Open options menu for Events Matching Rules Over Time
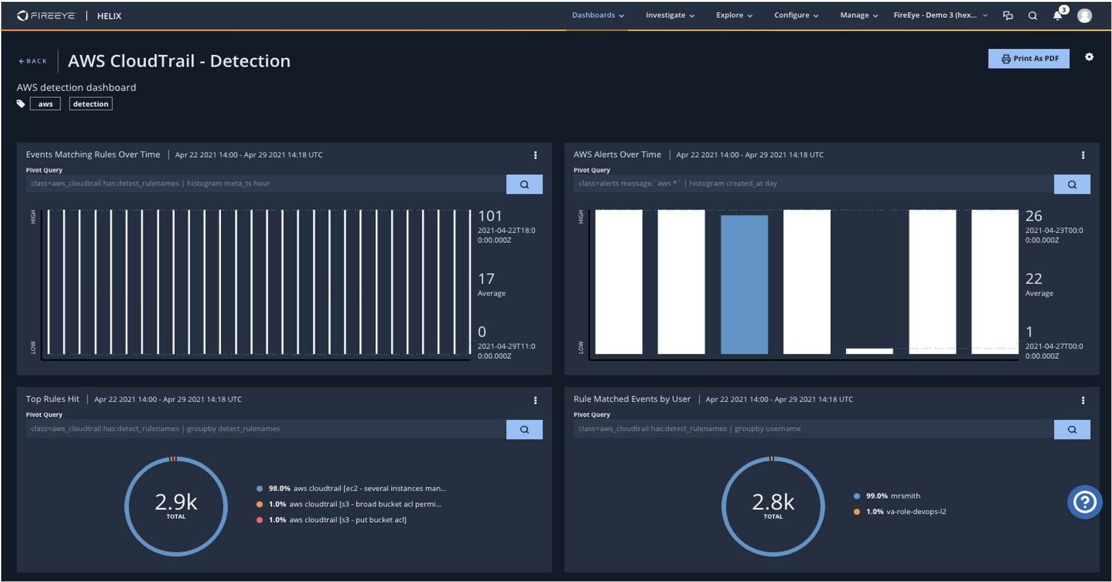The height and width of the screenshot is (582, 1112). coord(535,155)
